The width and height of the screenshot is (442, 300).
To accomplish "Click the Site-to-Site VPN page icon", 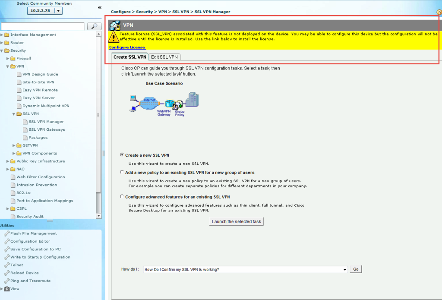I will point(19,82).
